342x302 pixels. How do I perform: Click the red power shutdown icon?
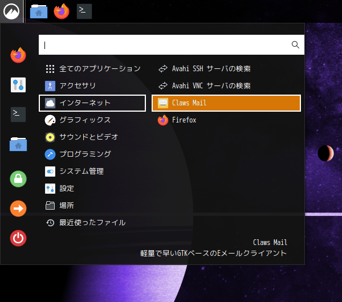click(x=18, y=238)
